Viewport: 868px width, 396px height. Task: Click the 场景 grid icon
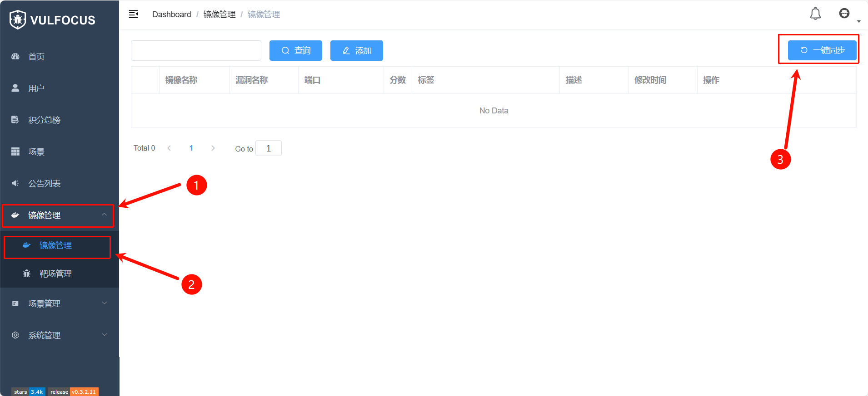tap(15, 152)
